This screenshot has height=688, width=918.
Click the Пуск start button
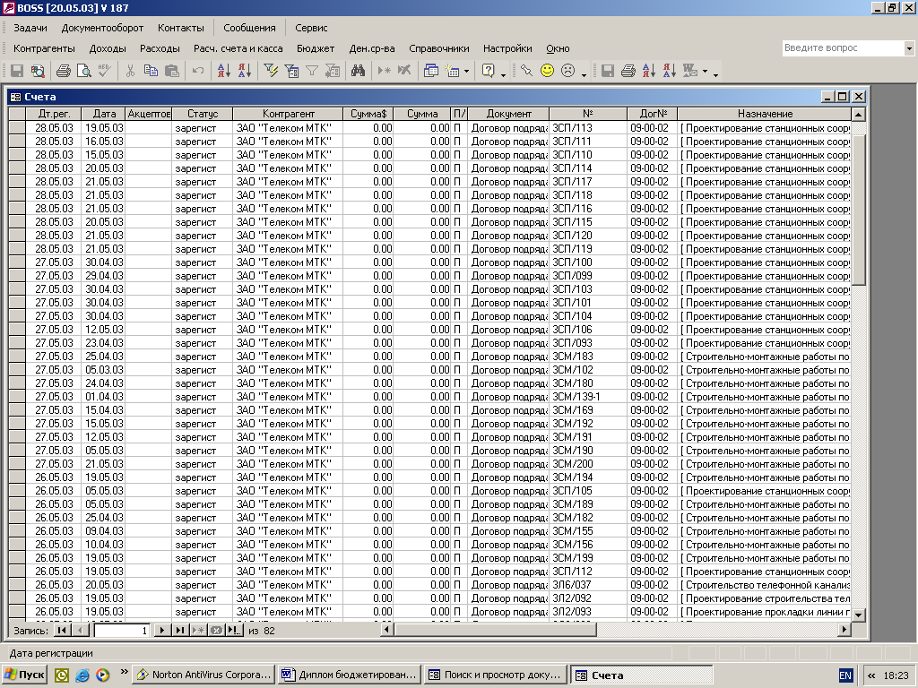click(x=25, y=675)
